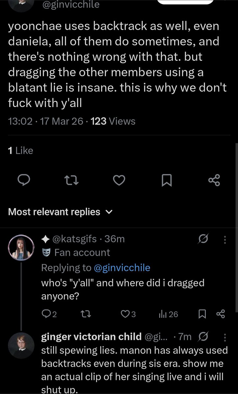Open the @katsgifs username link
238x394 pixels.
[73, 239]
